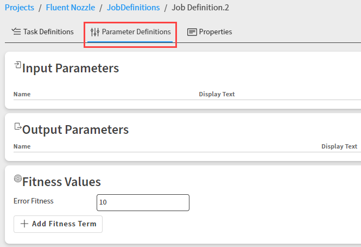Click Display Text header under Input Parameters
This screenshot has height=247, width=361.
(217, 94)
